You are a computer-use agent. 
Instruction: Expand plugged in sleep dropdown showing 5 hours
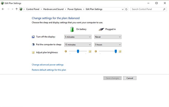coord(108,45)
